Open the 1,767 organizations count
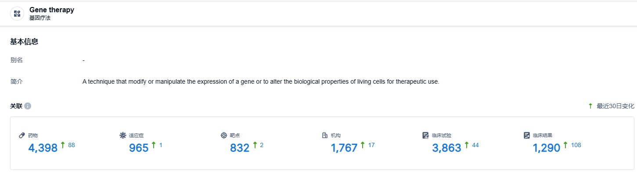This screenshot has height=173, width=637. (x=344, y=148)
